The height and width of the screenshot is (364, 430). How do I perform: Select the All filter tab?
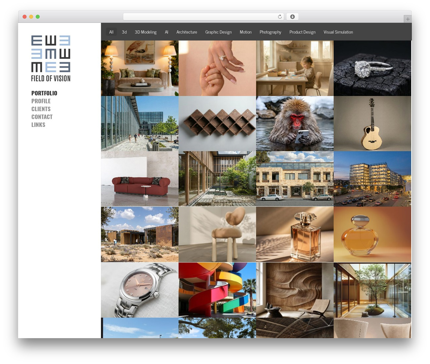pos(111,32)
